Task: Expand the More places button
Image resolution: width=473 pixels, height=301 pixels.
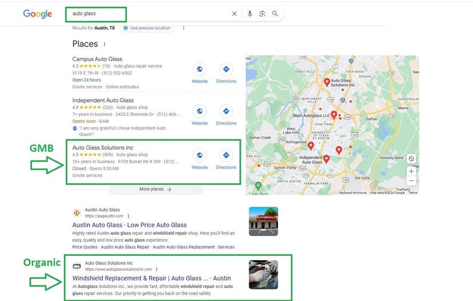Action: (x=155, y=189)
